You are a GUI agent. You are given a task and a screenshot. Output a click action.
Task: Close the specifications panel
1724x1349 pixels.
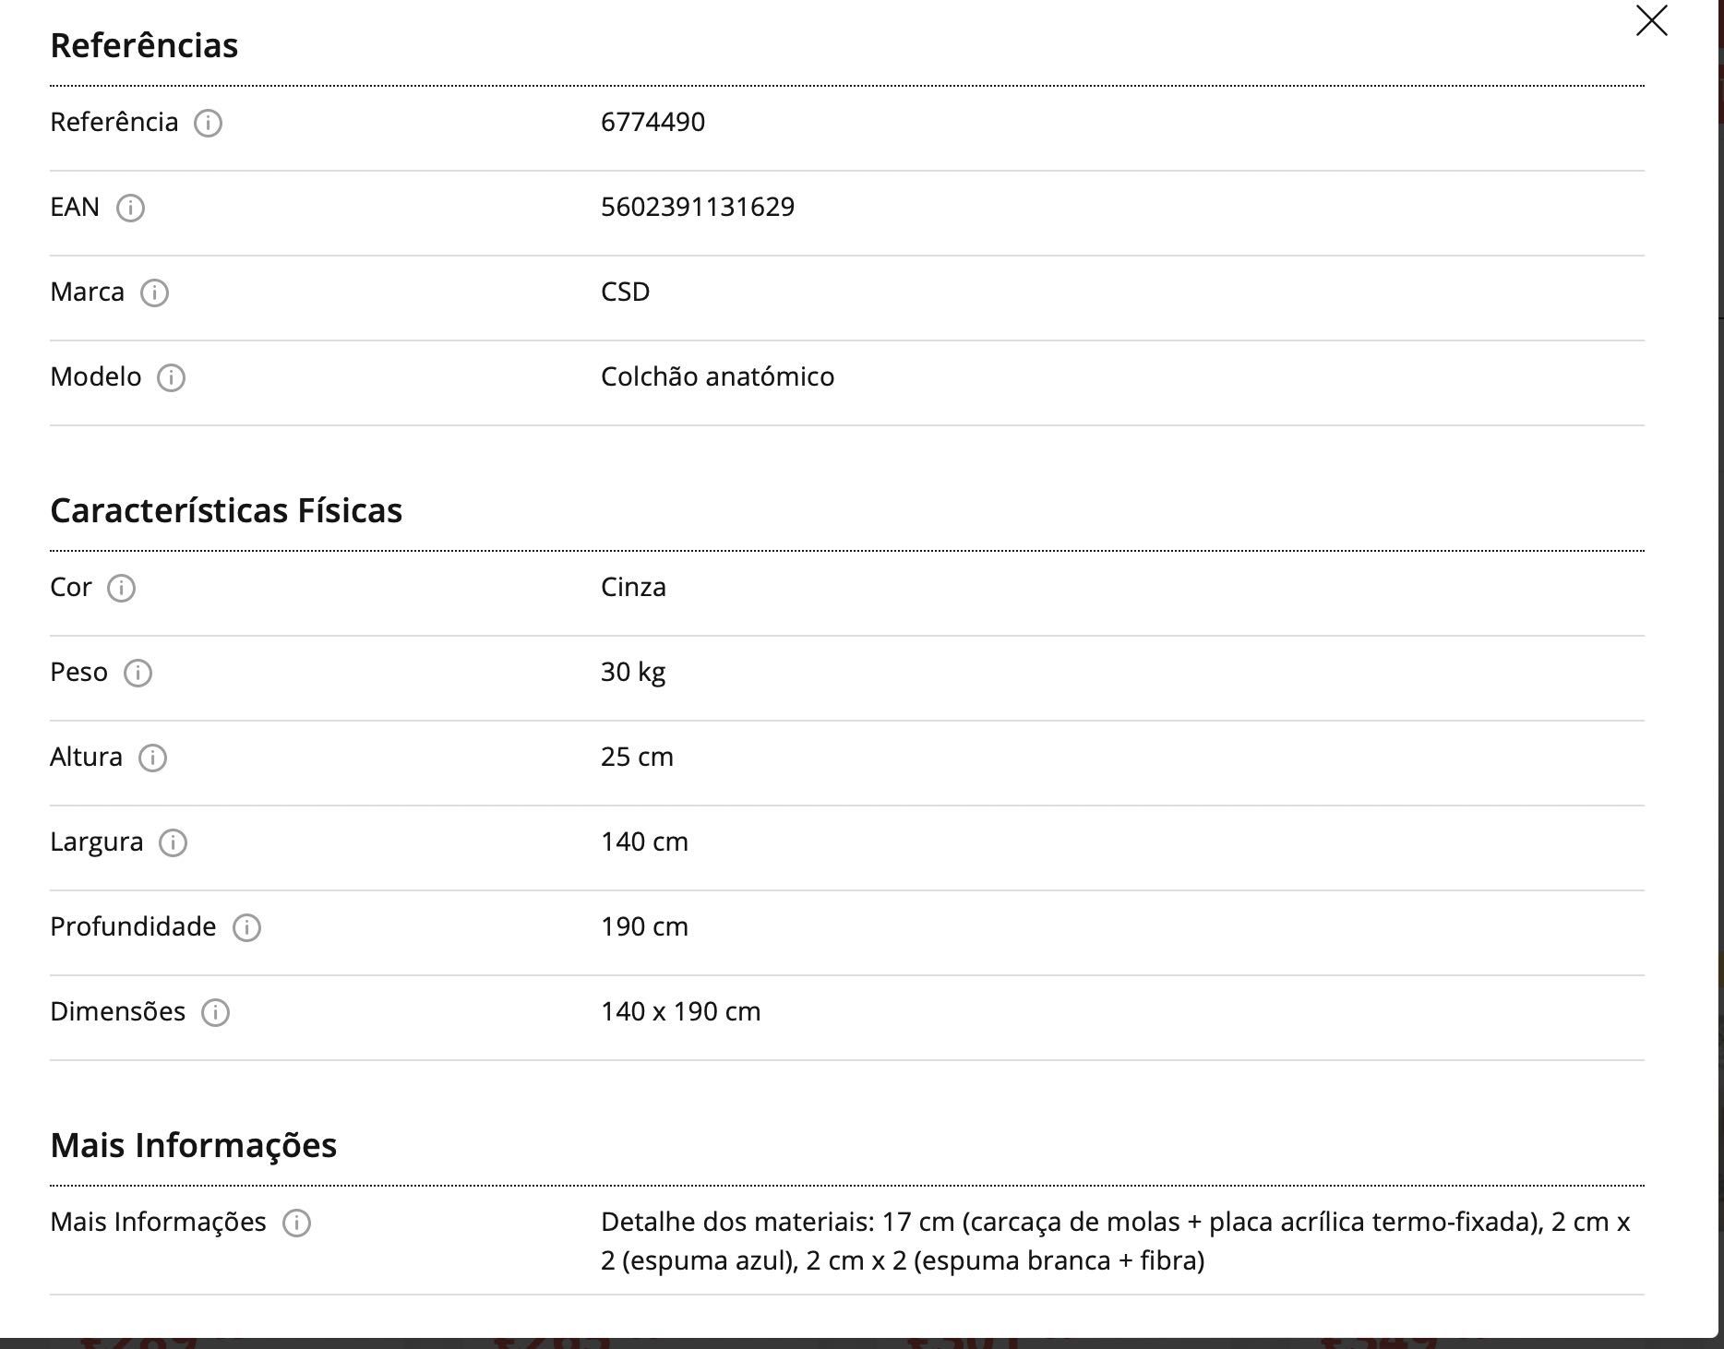click(x=1651, y=20)
